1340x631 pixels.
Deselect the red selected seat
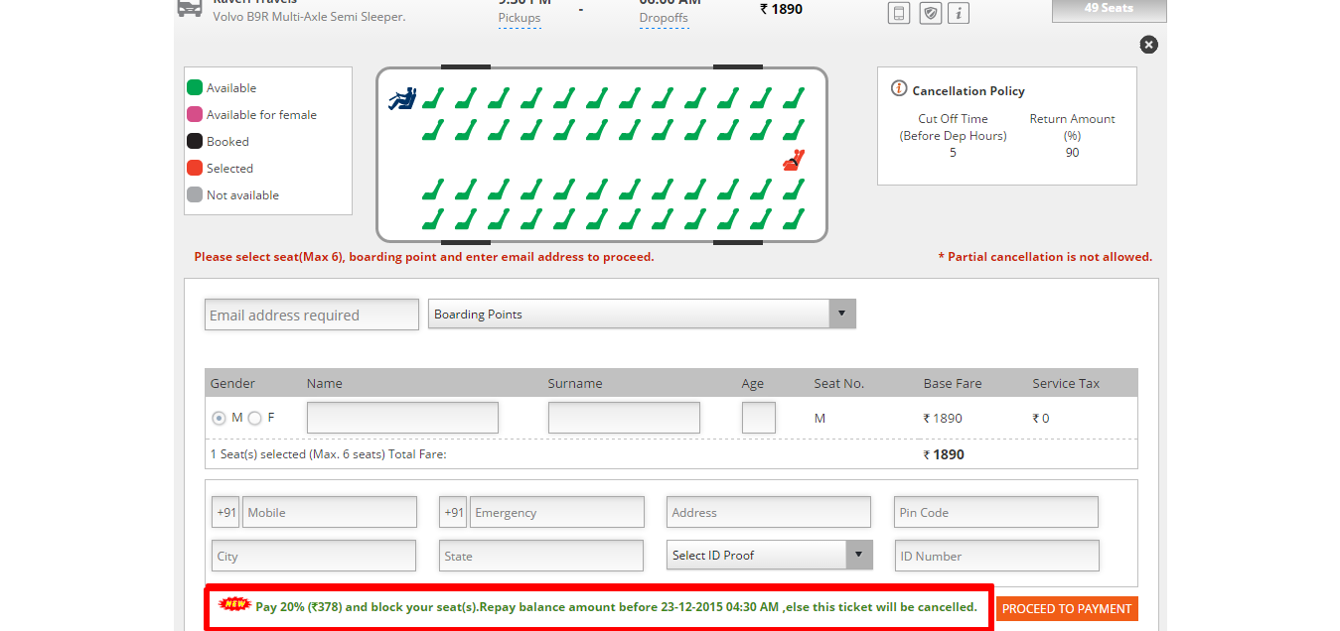pos(793,160)
